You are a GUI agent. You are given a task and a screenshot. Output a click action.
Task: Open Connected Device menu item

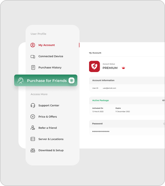pos(51,56)
